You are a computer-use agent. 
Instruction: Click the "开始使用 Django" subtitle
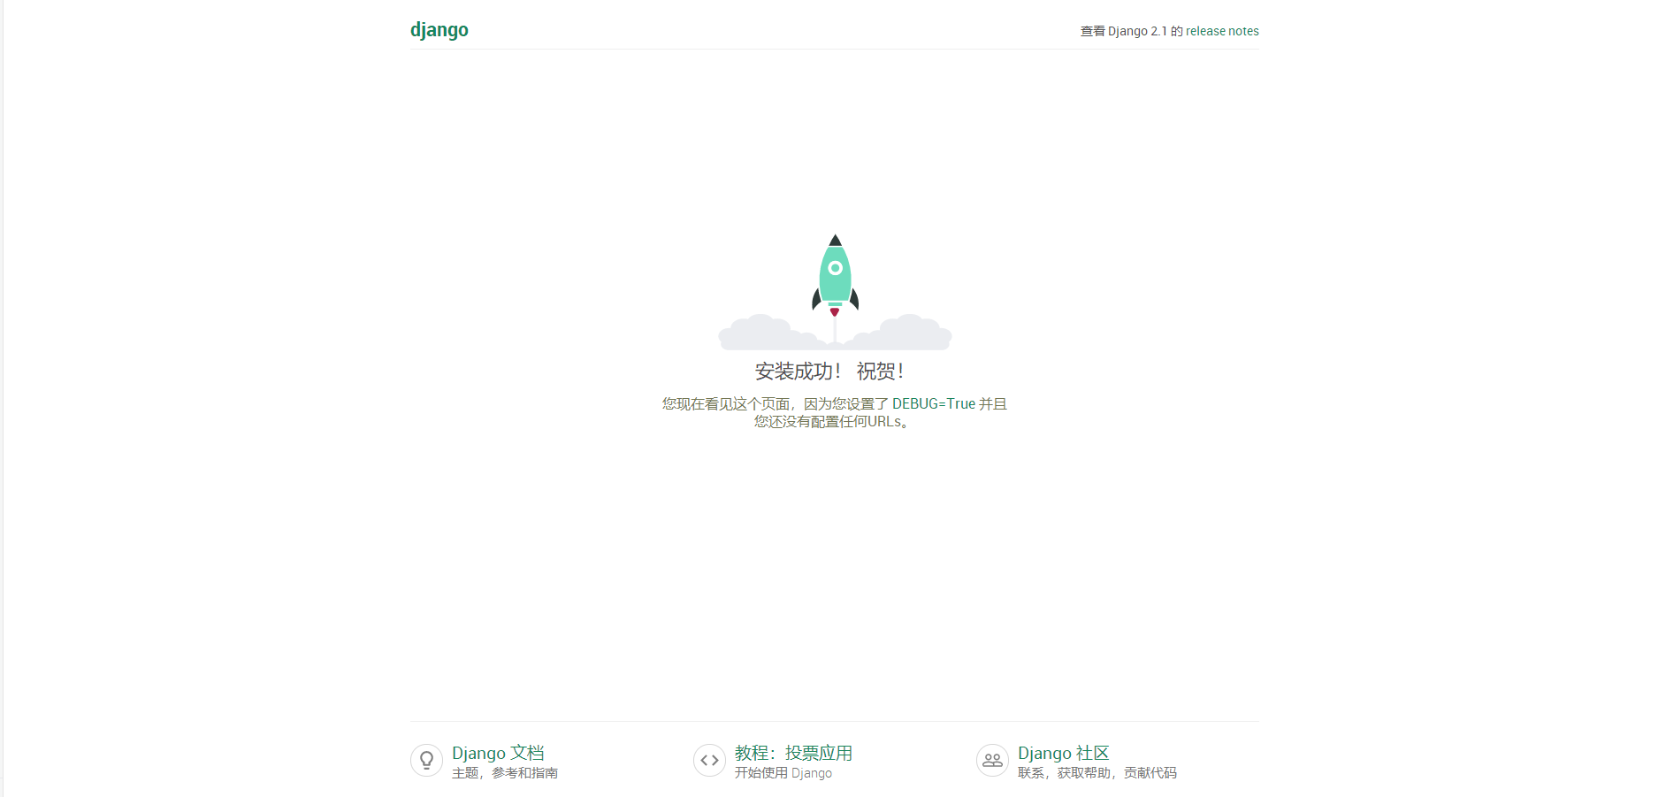pos(783,773)
